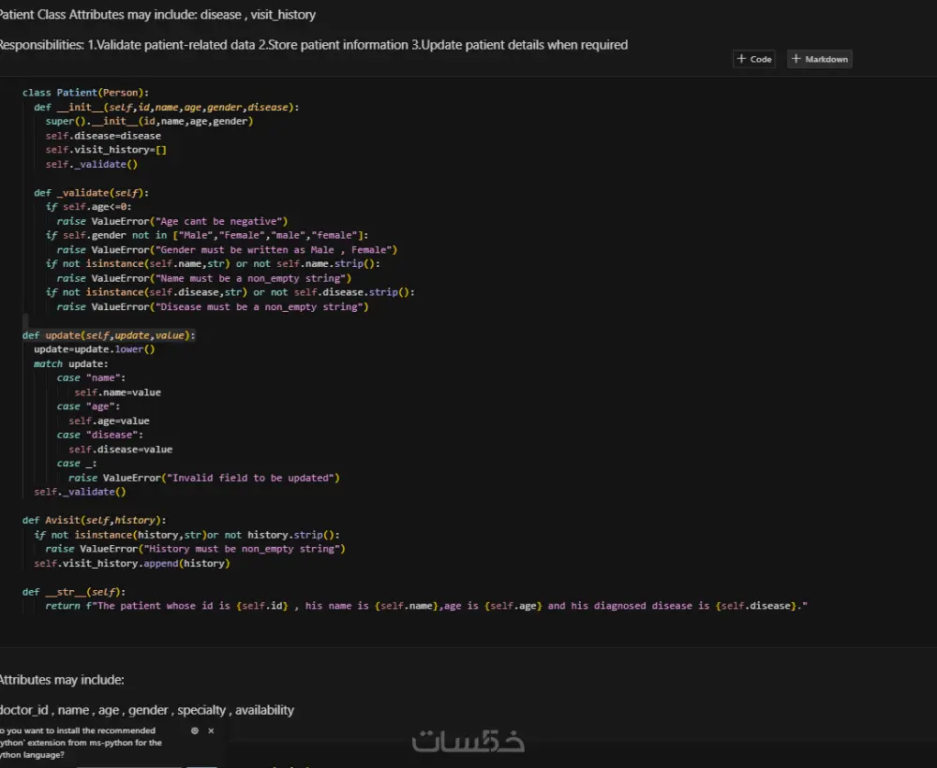Add a new Code cell

click(754, 58)
